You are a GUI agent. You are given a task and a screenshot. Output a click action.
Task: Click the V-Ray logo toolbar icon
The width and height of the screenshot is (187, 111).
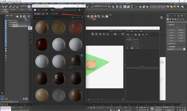pyautogui.click(x=107, y=16)
